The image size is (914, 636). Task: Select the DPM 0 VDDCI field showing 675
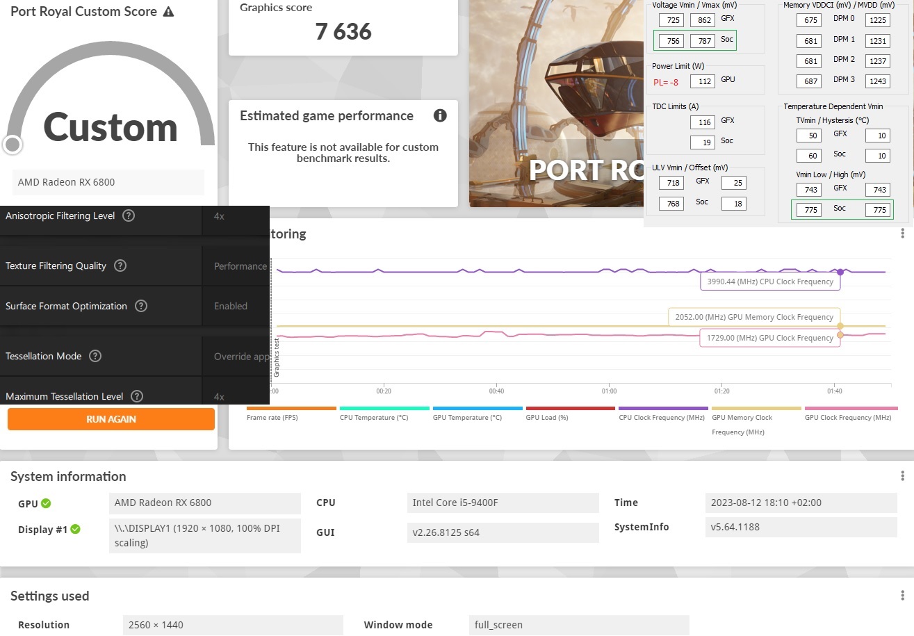(x=808, y=20)
